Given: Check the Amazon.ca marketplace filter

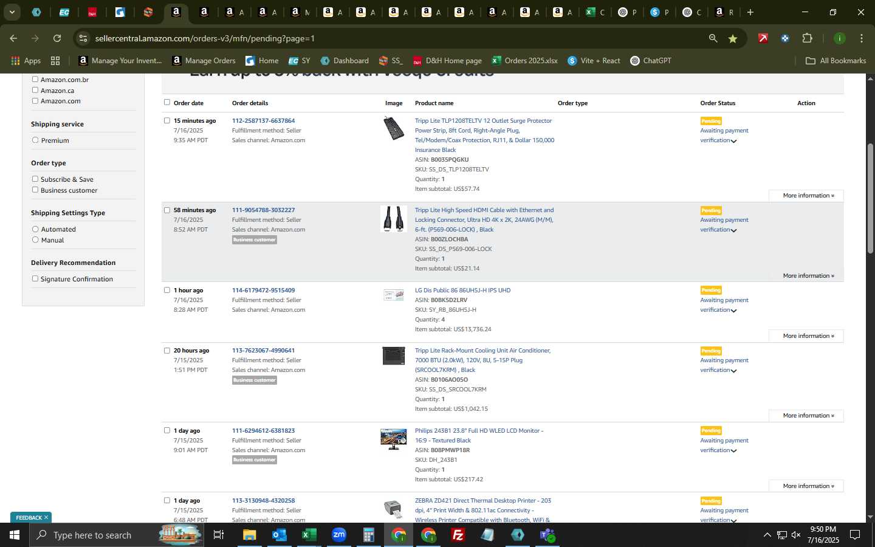Looking at the screenshot, I should pos(35,90).
